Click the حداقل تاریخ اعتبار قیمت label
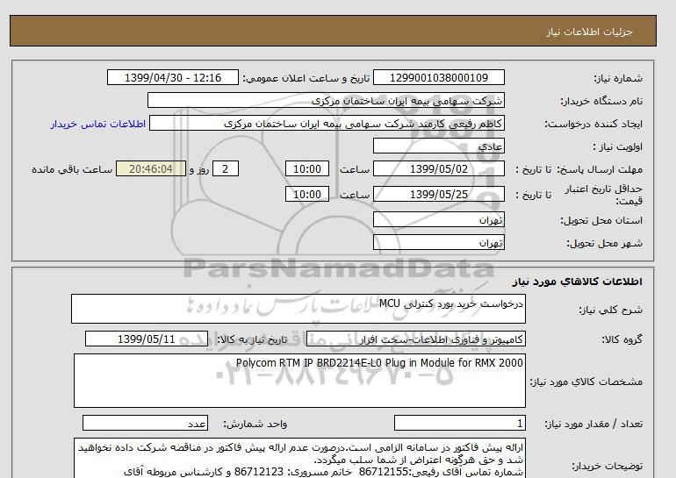Viewport: 676px width, 478px height. pos(604,195)
